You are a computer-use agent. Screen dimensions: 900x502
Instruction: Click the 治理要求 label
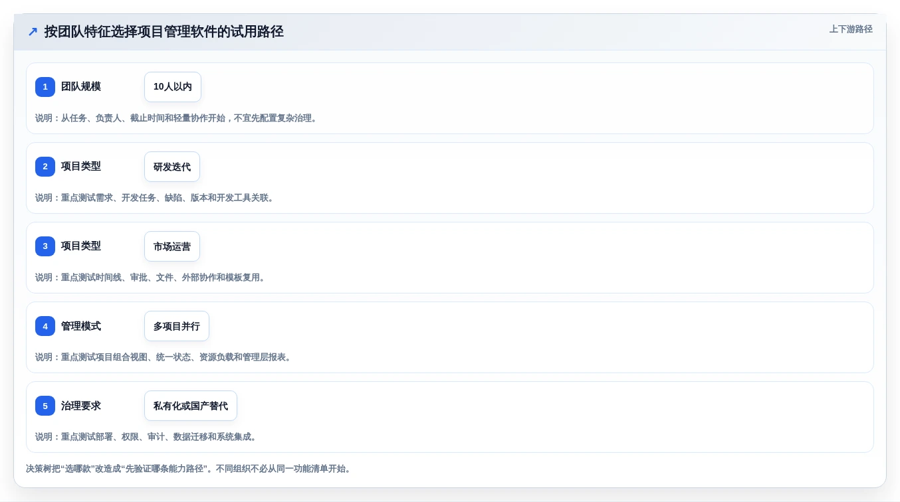pos(81,406)
